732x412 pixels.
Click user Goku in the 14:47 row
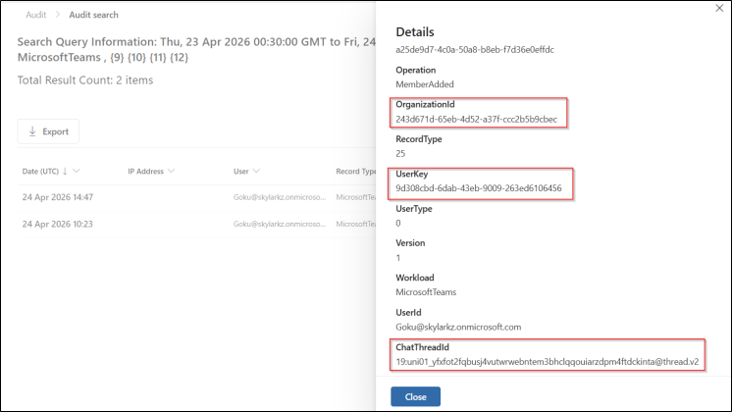[x=280, y=197]
